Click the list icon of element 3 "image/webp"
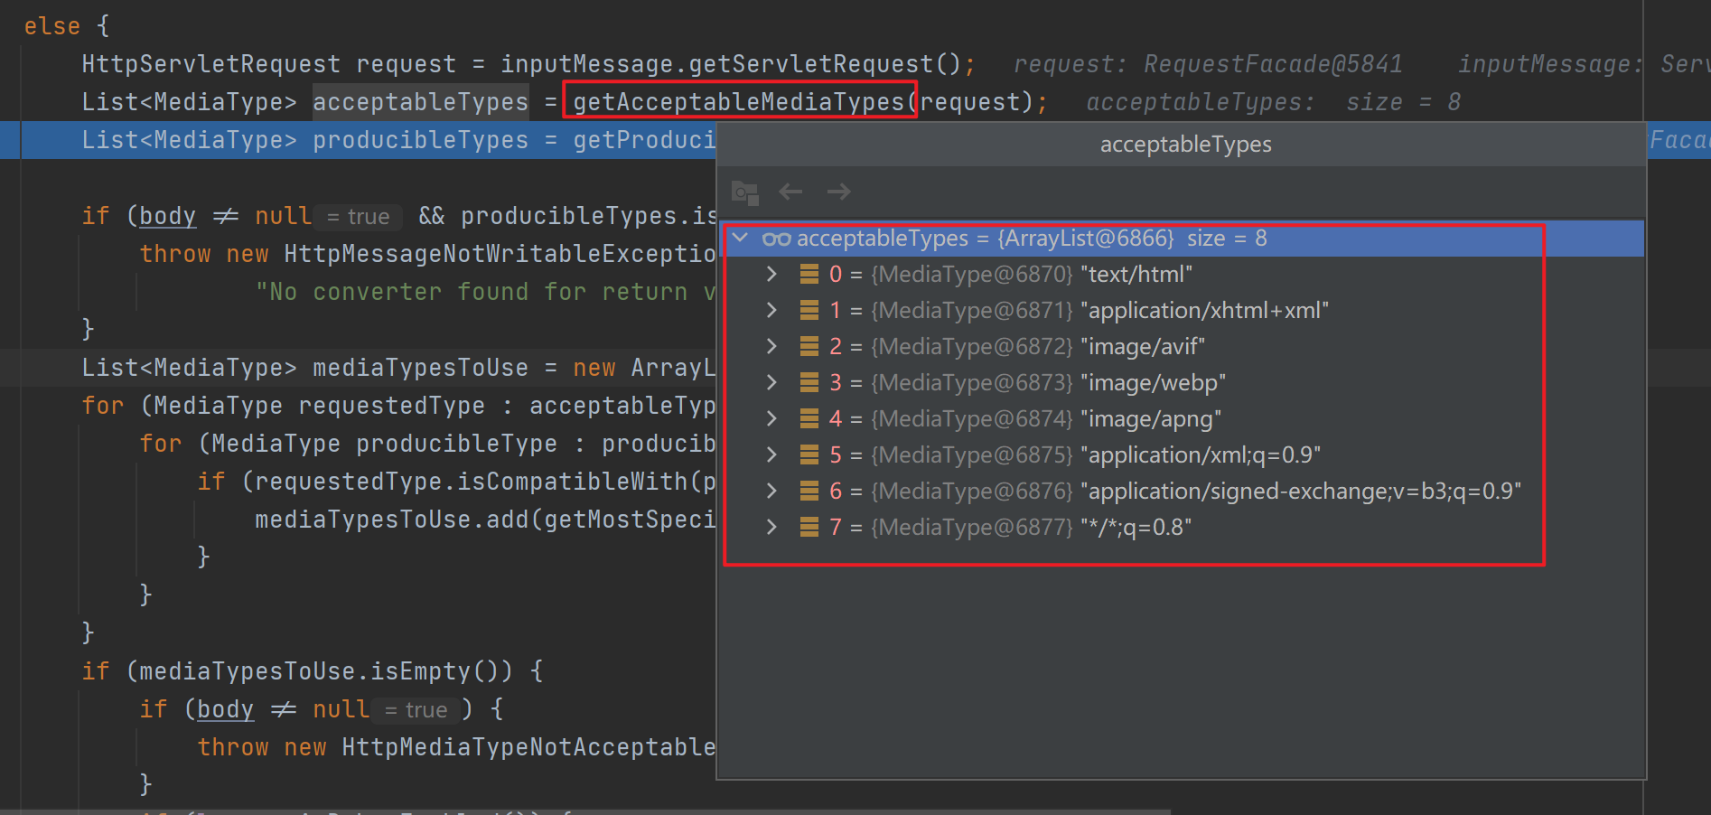The height and width of the screenshot is (815, 1711). point(809,383)
